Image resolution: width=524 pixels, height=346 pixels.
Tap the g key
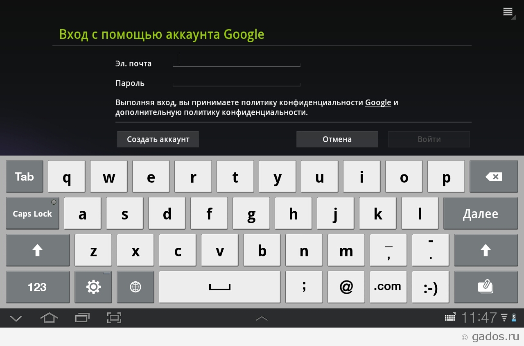click(x=251, y=213)
